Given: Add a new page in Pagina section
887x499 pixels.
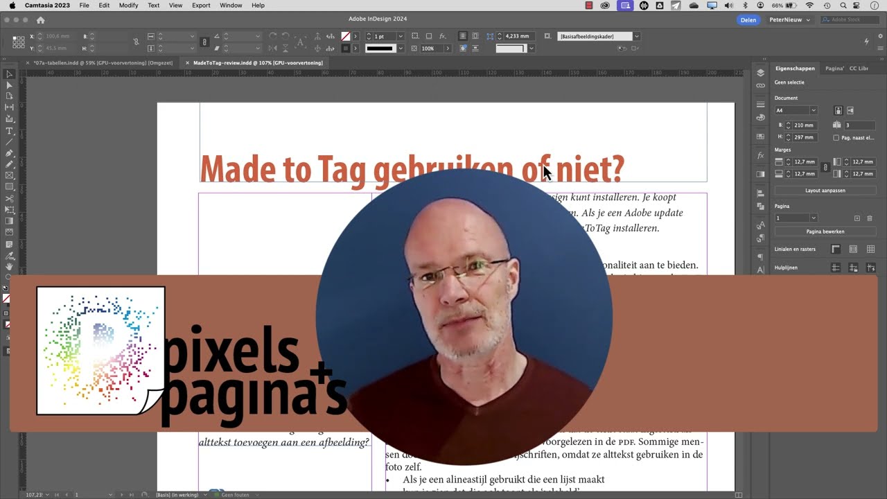Looking at the screenshot, I should [x=857, y=218].
